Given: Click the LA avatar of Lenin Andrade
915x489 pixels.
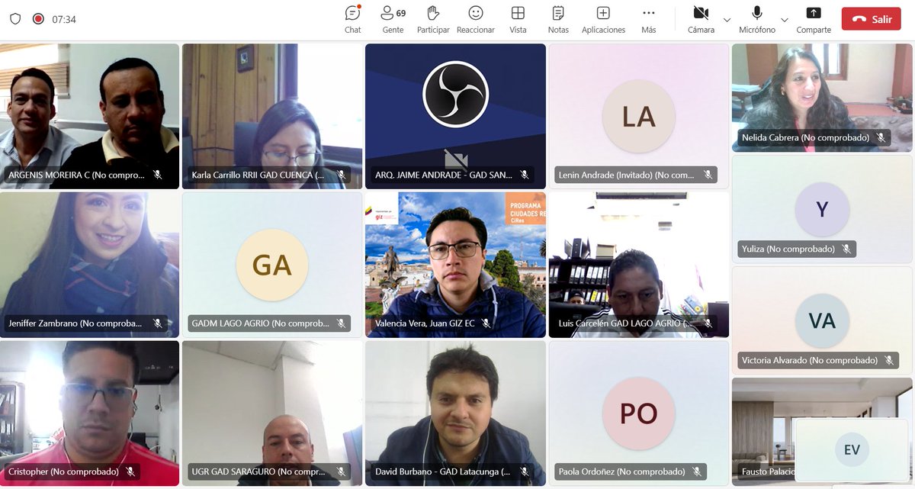Looking at the screenshot, I should coord(638,117).
